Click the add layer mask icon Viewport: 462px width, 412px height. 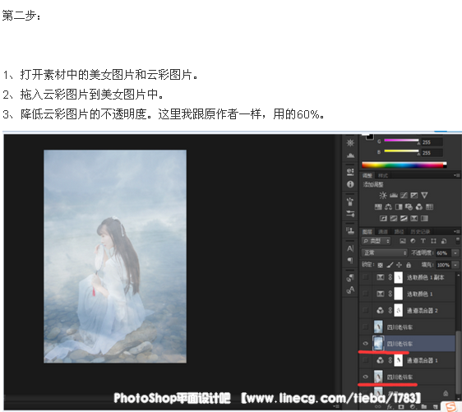pyautogui.click(x=401, y=407)
